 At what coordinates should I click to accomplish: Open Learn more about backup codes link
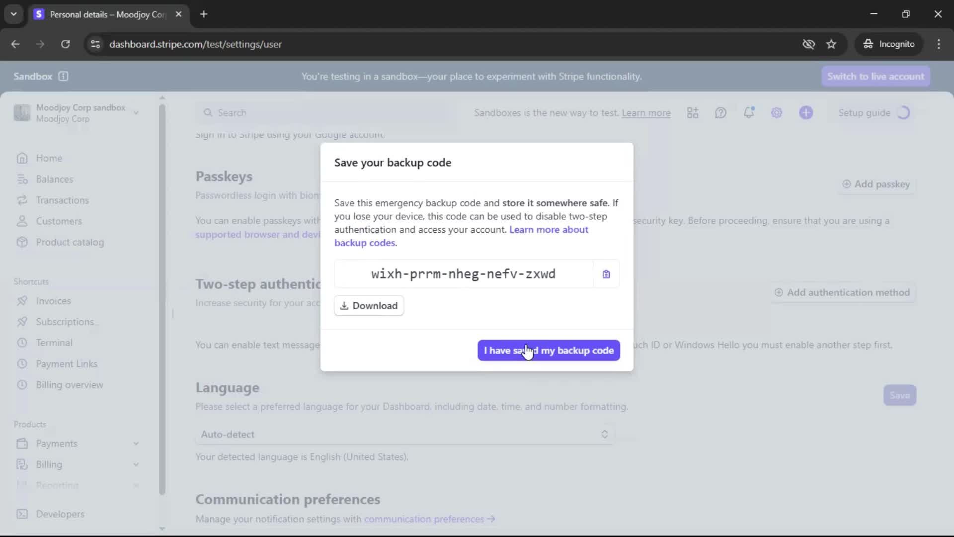coord(548,230)
